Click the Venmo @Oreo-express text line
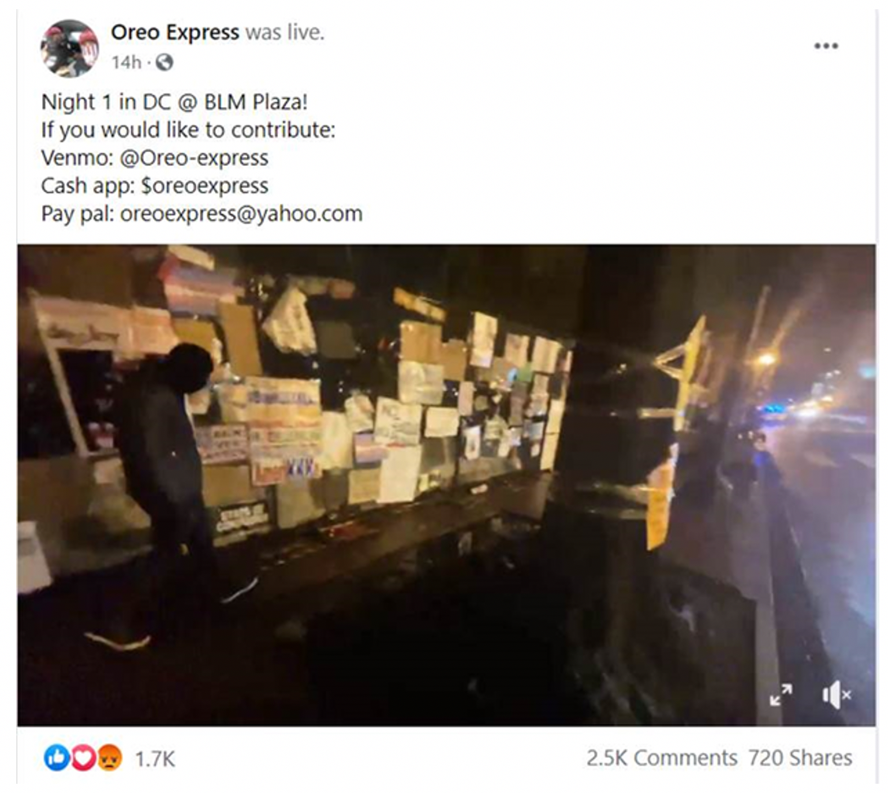The width and height of the screenshot is (888, 793). tap(155, 158)
